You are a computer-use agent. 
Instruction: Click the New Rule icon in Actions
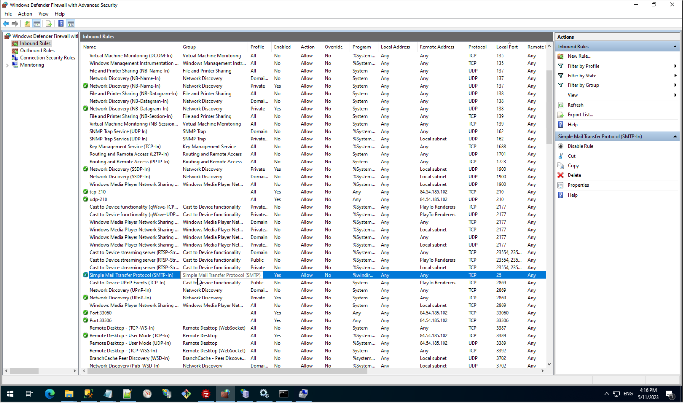coord(561,56)
